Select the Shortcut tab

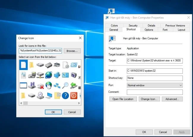[131, 29]
